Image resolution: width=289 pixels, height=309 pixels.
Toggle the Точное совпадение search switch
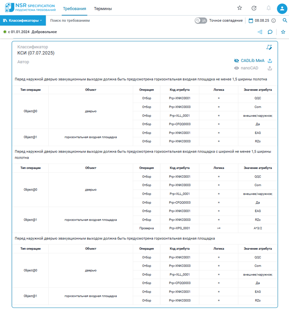click(x=201, y=21)
